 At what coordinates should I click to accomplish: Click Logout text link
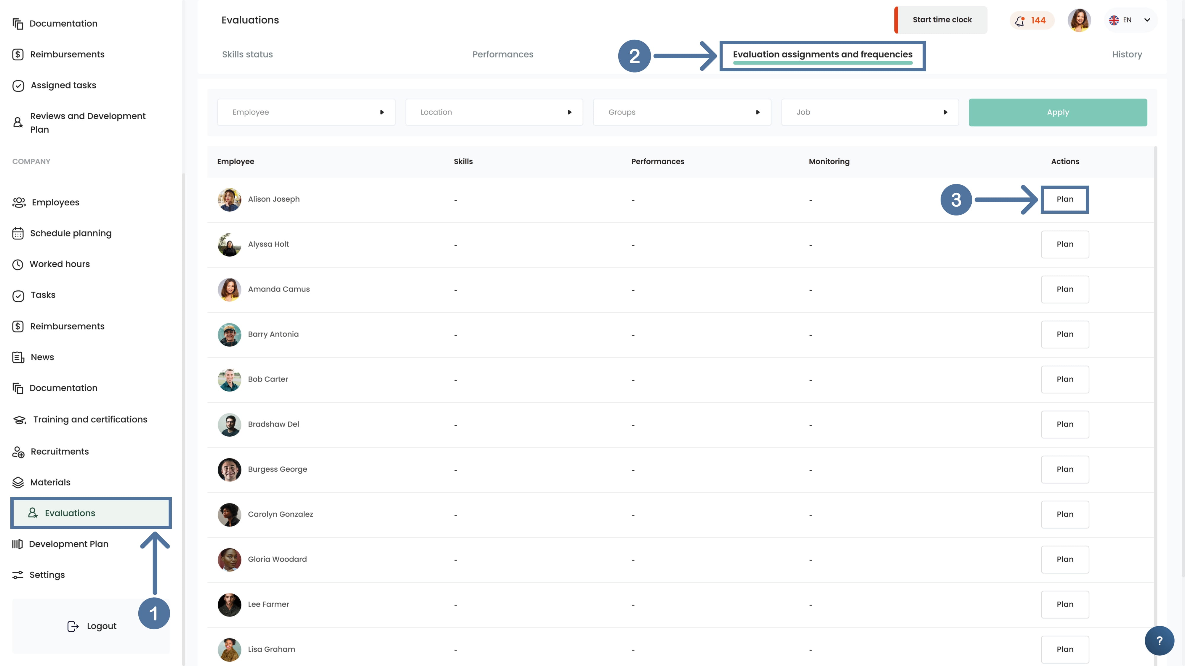point(101,626)
